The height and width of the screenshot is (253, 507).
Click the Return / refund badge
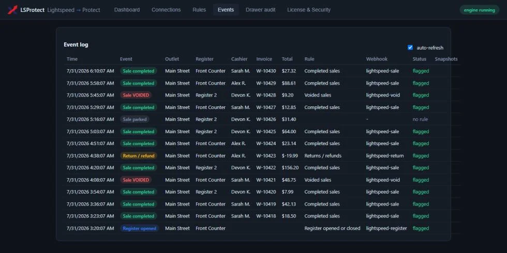click(x=139, y=155)
